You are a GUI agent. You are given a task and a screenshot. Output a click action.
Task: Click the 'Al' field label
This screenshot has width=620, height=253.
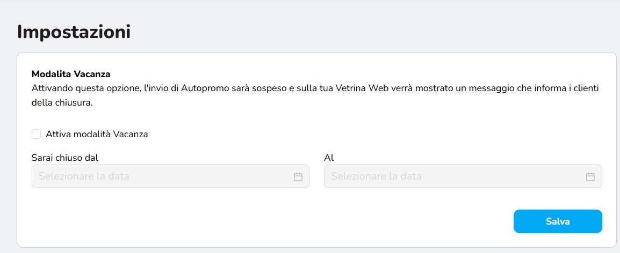point(329,158)
